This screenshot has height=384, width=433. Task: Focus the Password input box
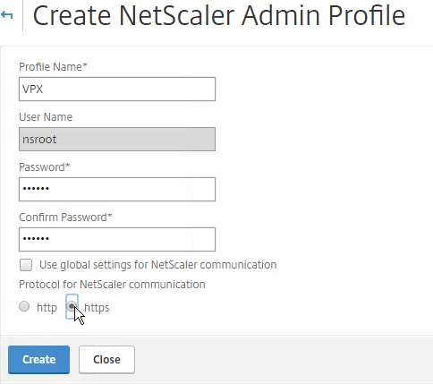pyautogui.click(x=117, y=189)
